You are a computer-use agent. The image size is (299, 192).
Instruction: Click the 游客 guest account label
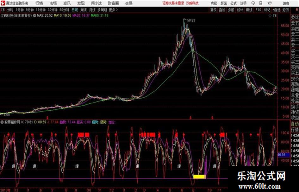point(286,3)
